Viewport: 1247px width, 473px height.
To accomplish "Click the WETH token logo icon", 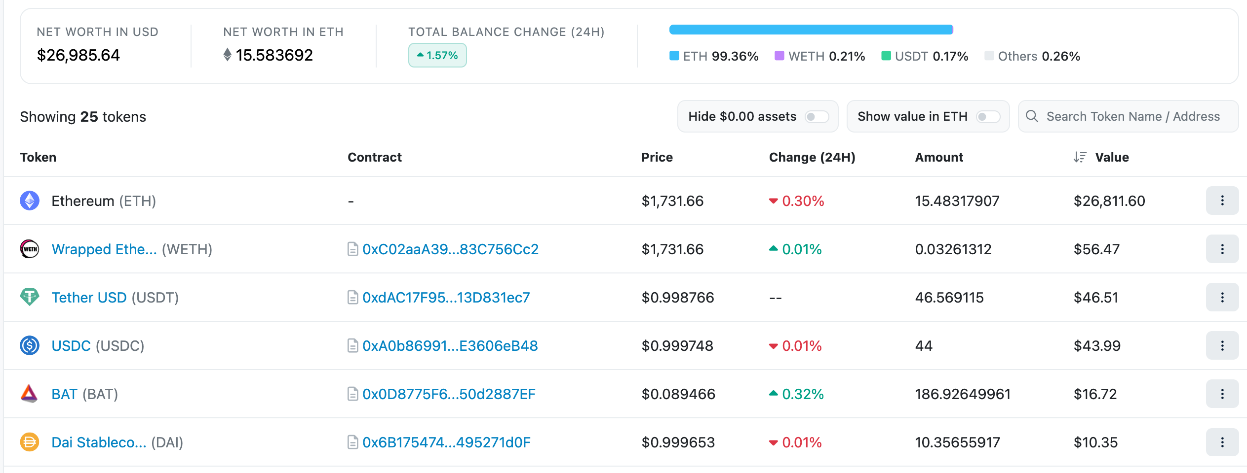I will click(x=30, y=249).
